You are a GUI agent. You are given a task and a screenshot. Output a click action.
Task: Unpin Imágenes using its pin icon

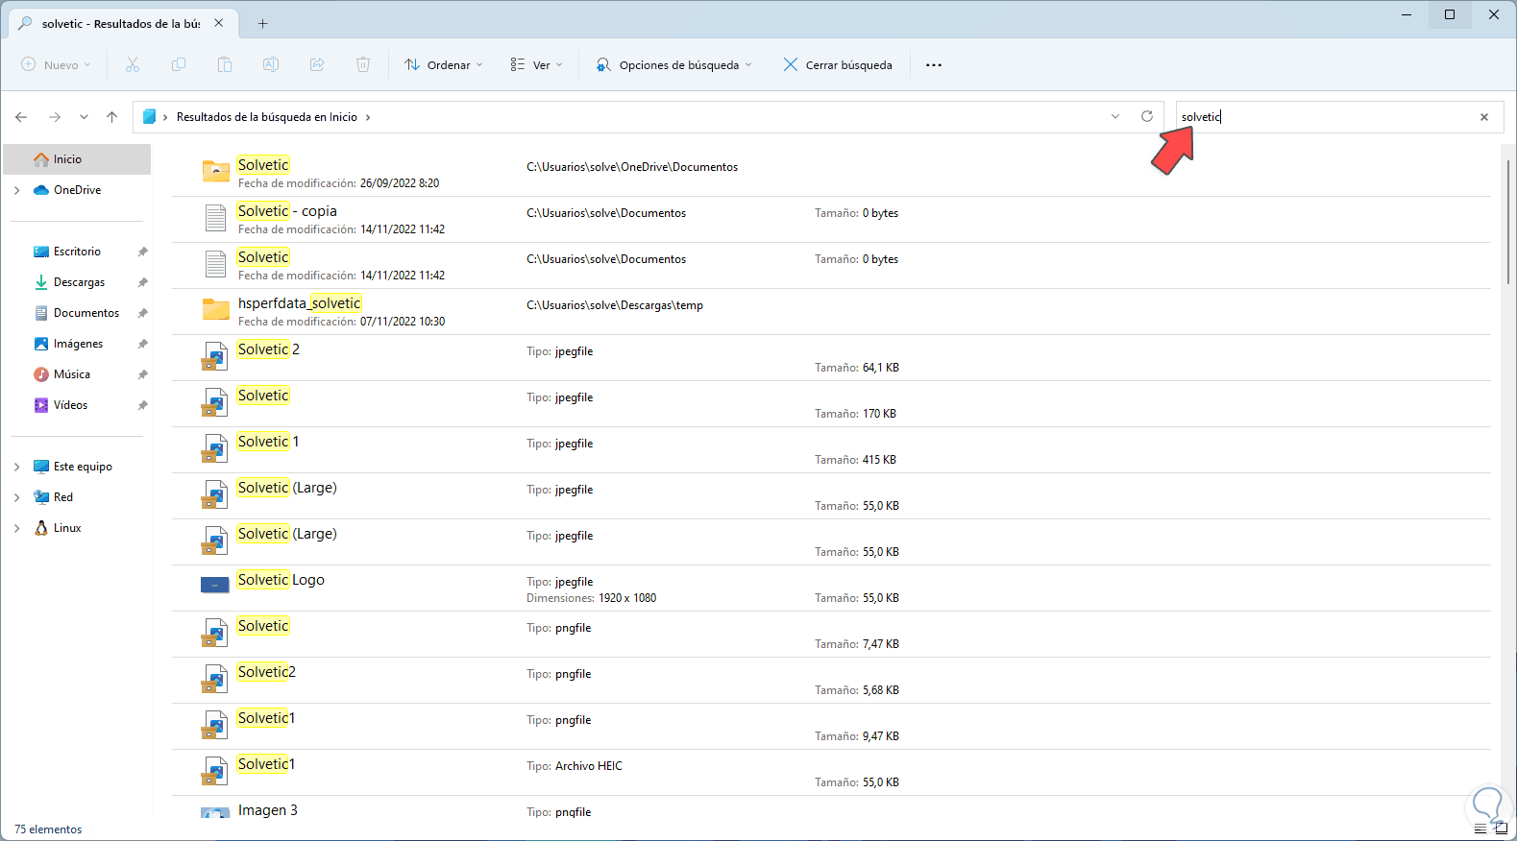142,344
